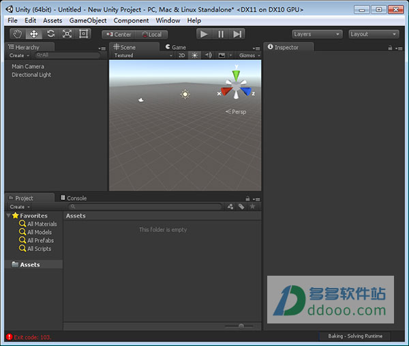409x346 pixels.
Task: Open Inspector panel options menu
Action: 398,48
